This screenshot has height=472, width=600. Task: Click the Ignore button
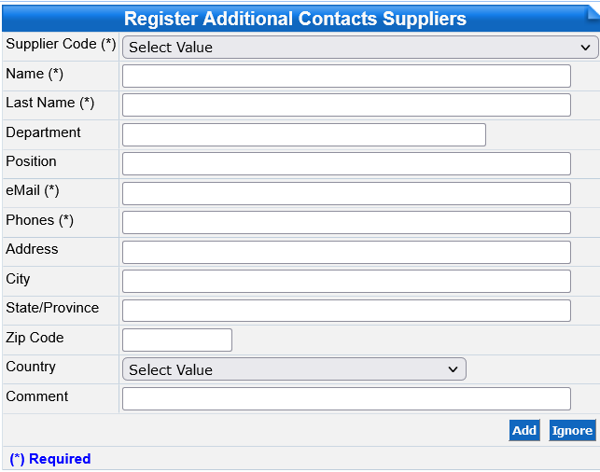(x=572, y=430)
